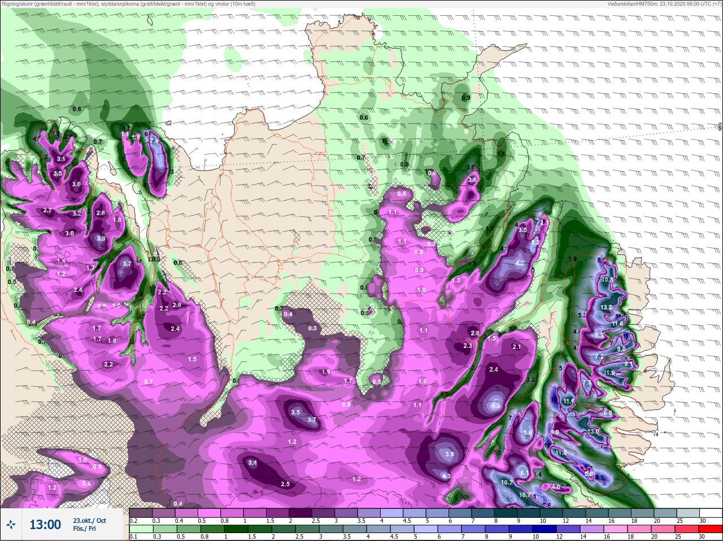Select bottom legend swatch between 1 and 1.5
Image resolution: width=723 pixels, height=541 pixels.
[236, 529]
